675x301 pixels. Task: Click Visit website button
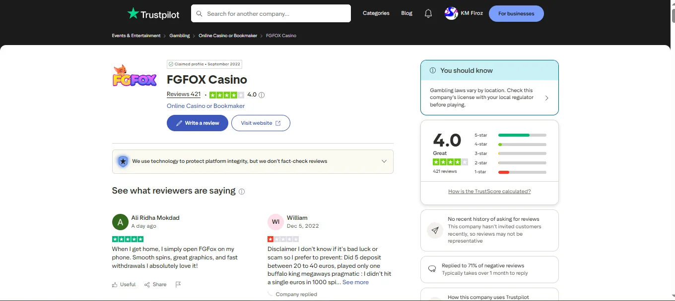pos(261,123)
